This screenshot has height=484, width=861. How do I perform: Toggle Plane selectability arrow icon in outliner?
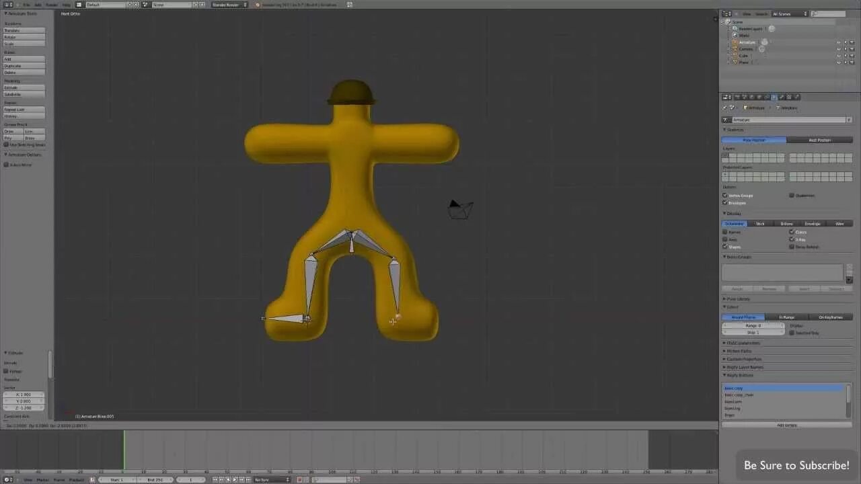click(x=846, y=63)
